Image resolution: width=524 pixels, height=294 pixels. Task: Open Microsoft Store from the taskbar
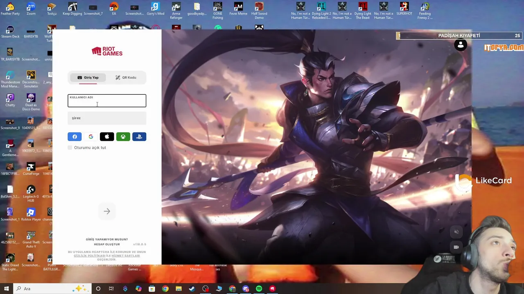pos(152,289)
